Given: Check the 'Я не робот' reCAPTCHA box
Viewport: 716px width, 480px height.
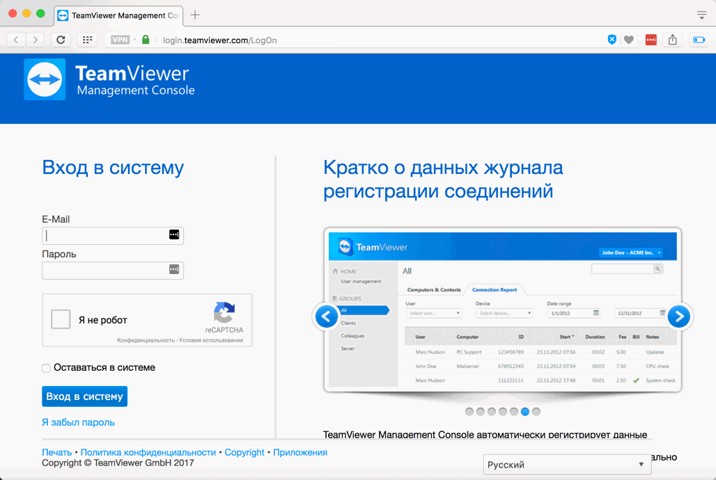Looking at the screenshot, I should [x=61, y=319].
